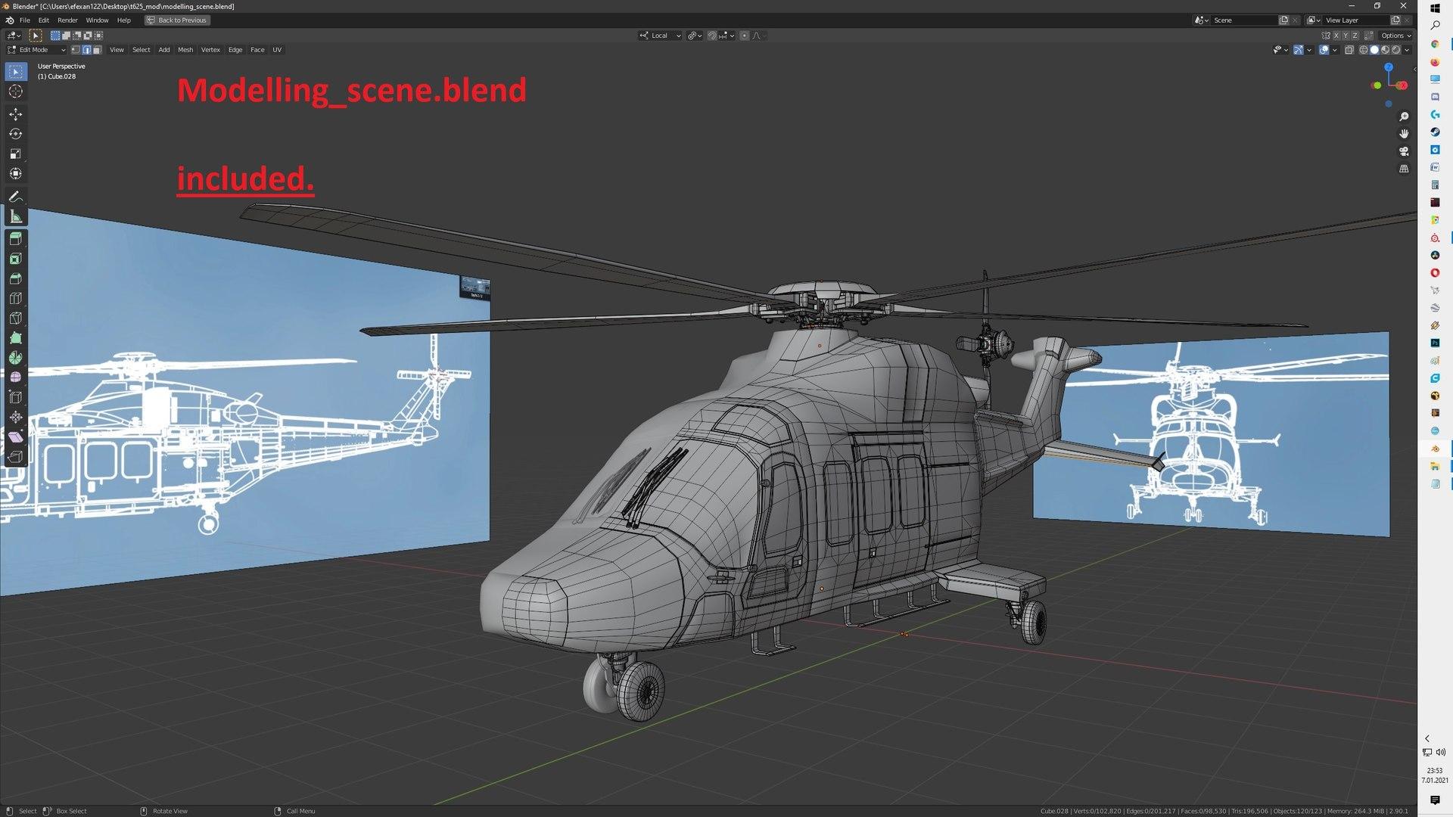The width and height of the screenshot is (1453, 817).
Task: Click the zoom view magnifier icon
Action: (x=1404, y=116)
